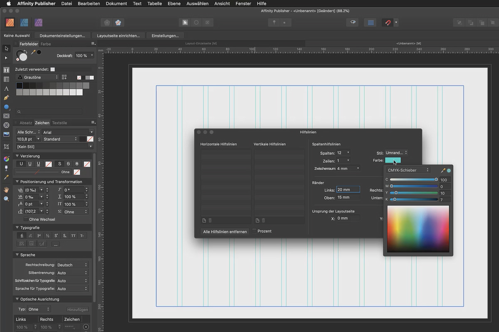Screen dimensions: 499x332
Task: Select the Hand tool for panning
Action: pyautogui.click(x=6, y=189)
